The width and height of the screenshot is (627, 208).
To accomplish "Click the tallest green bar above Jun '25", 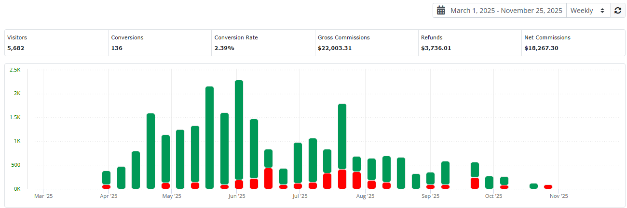I will [x=239, y=130].
